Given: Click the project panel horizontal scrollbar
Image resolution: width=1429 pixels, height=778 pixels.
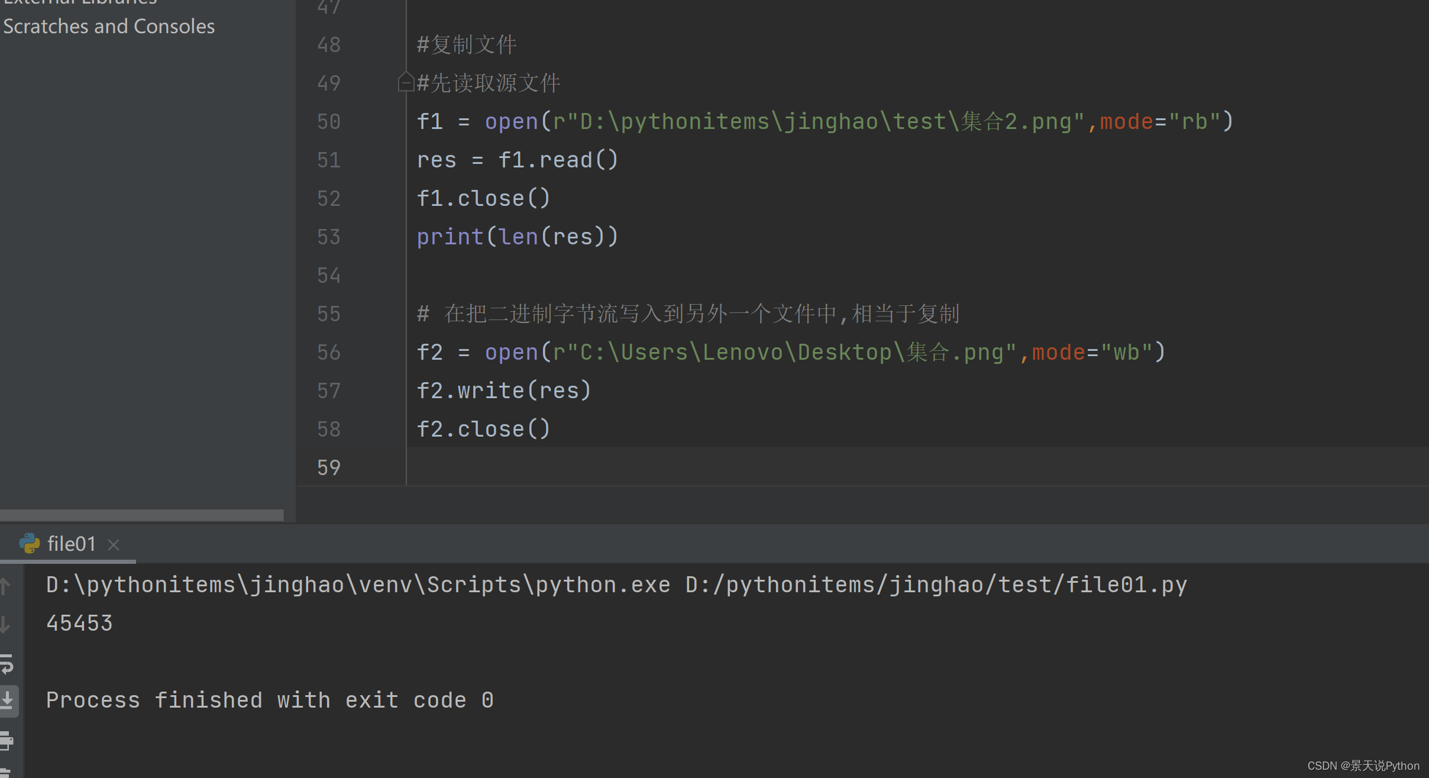Looking at the screenshot, I should (142, 515).
